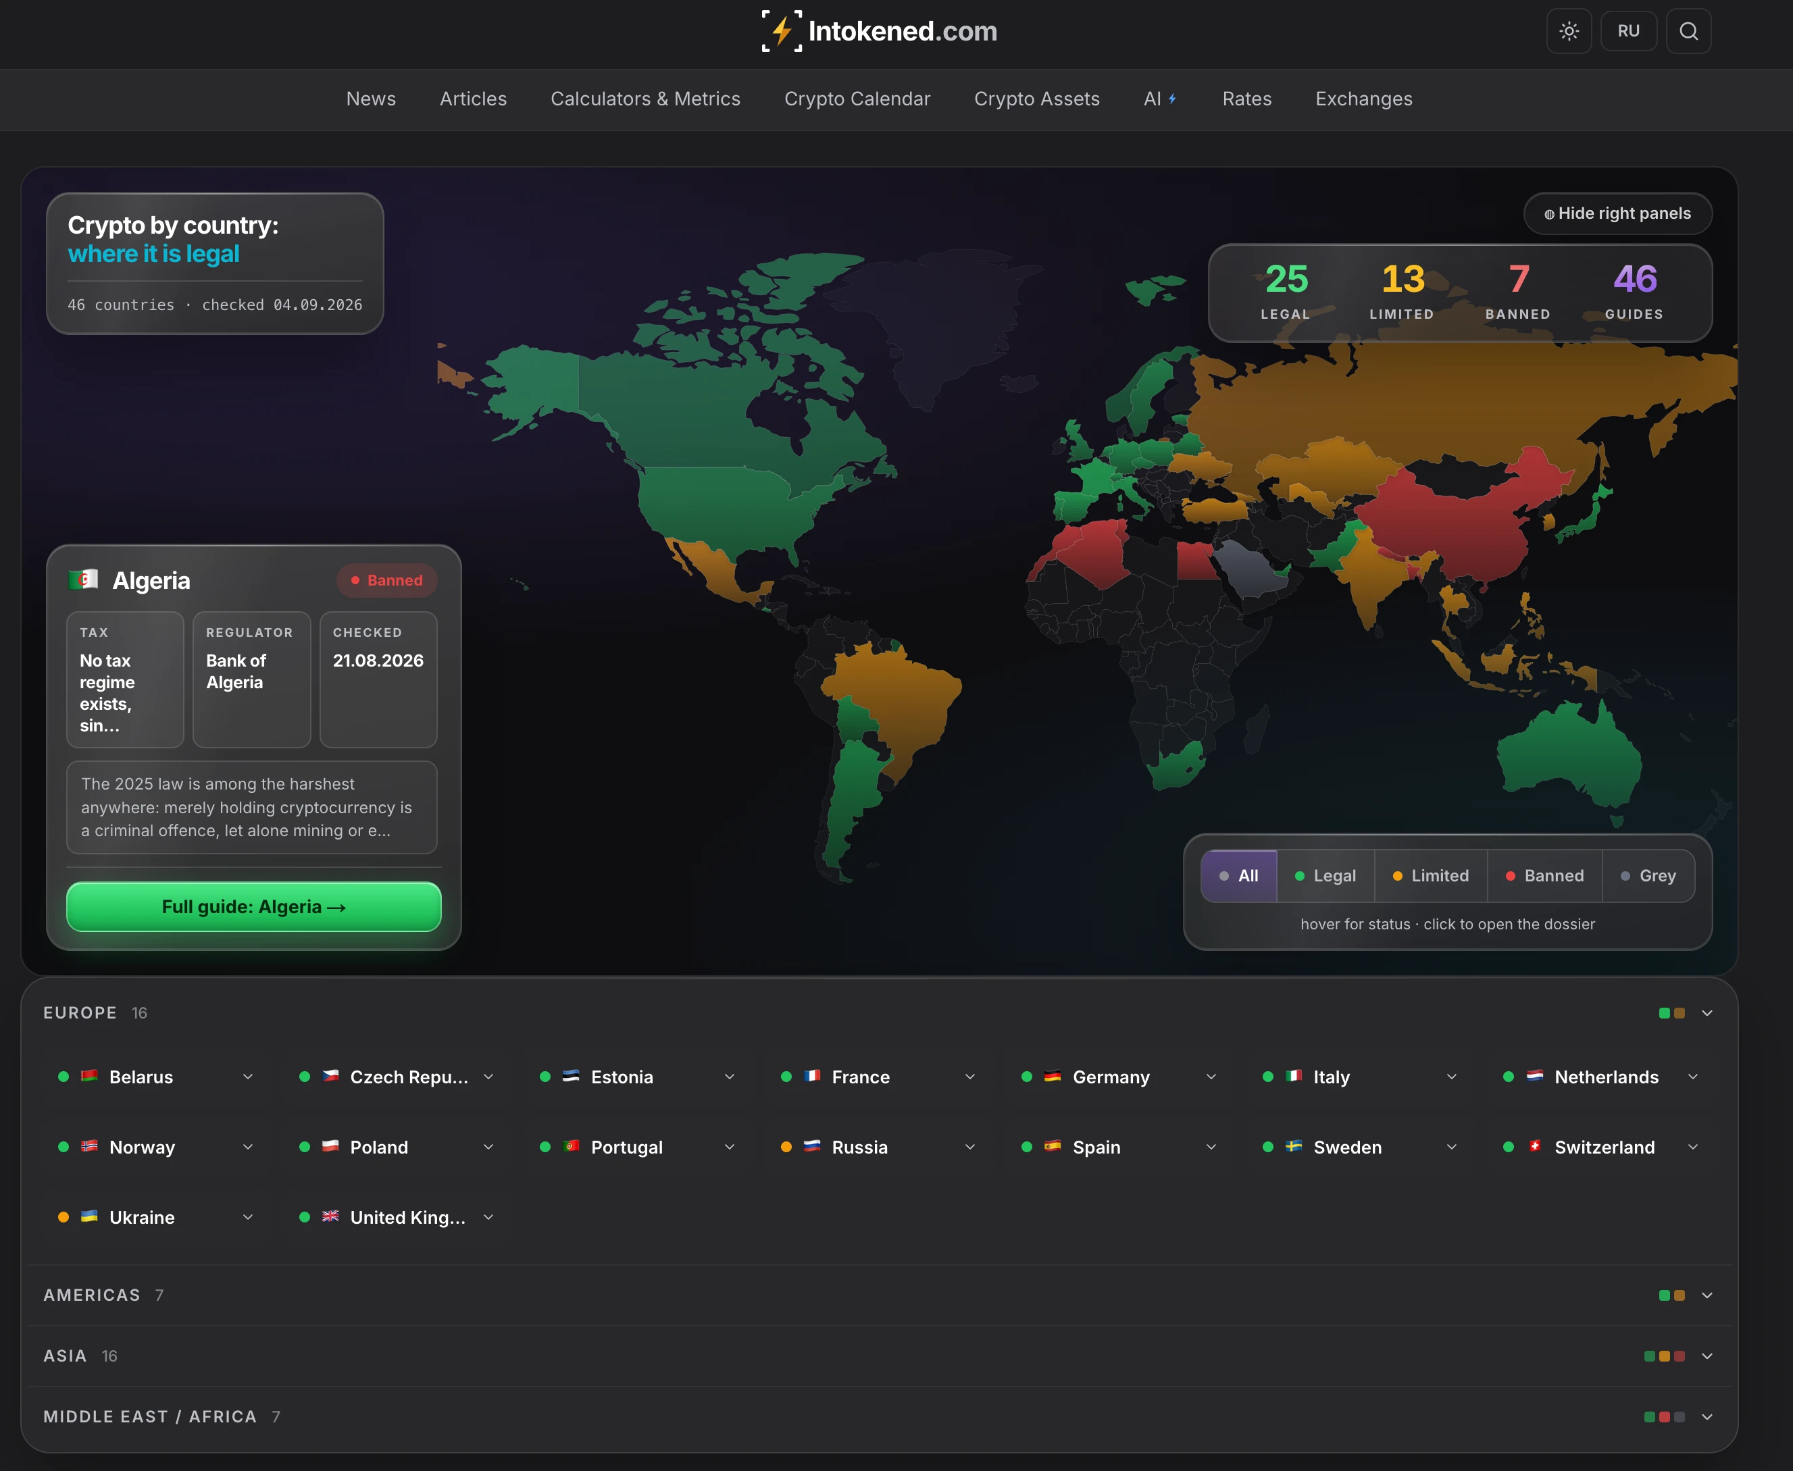Click the Italy flag icon
The width and height of the screenshot is (1793, 1471).
(1293, 1076)
